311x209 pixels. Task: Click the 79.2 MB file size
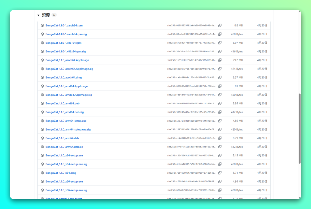238,60
